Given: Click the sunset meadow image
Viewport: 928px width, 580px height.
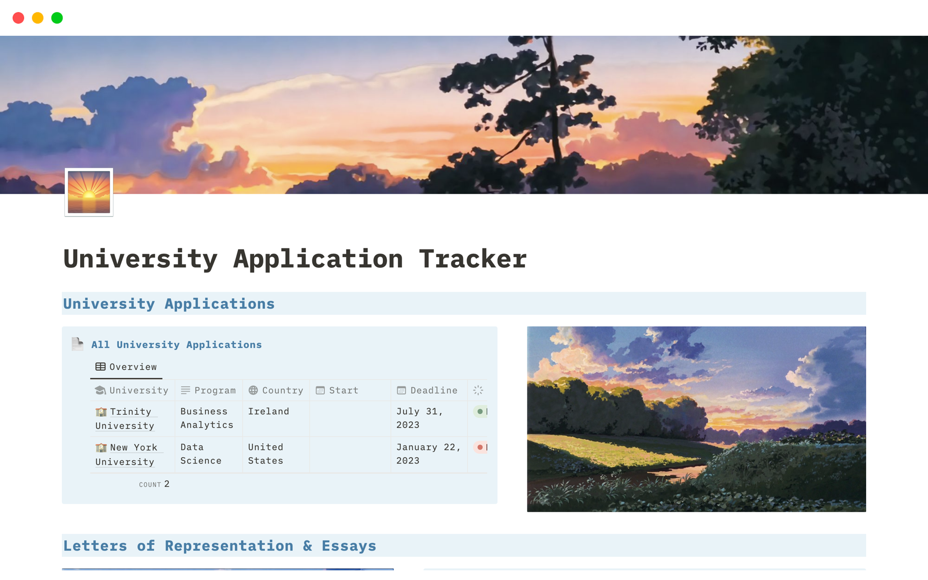Looking at the screenshot, I should pyautogui.click(x=696, y=419).
